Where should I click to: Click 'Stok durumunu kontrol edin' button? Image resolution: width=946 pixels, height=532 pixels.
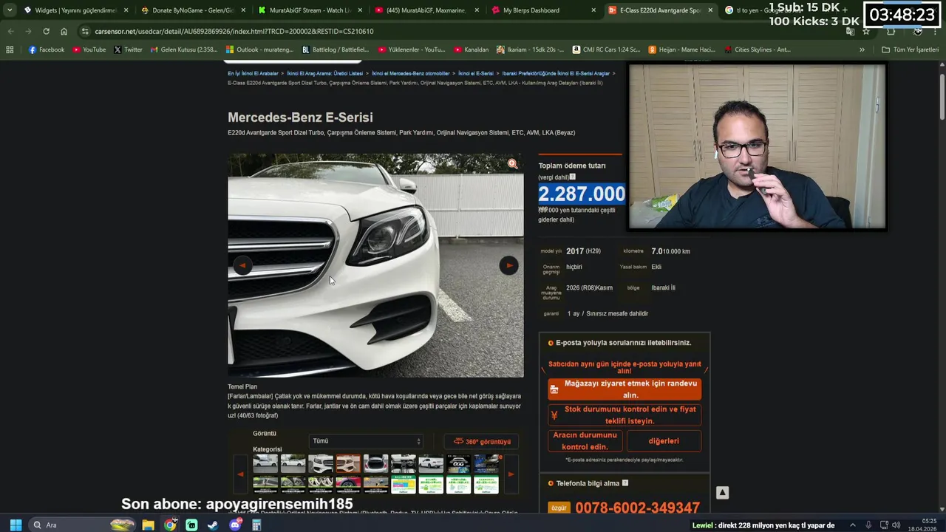(625, 415)
